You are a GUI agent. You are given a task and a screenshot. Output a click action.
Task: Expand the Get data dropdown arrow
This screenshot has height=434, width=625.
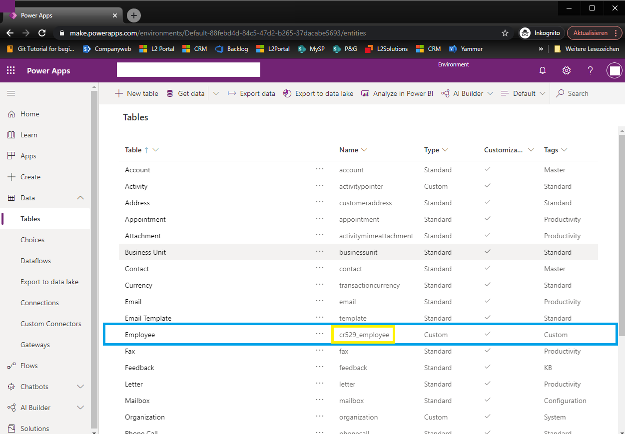click(x=216, y=93)
